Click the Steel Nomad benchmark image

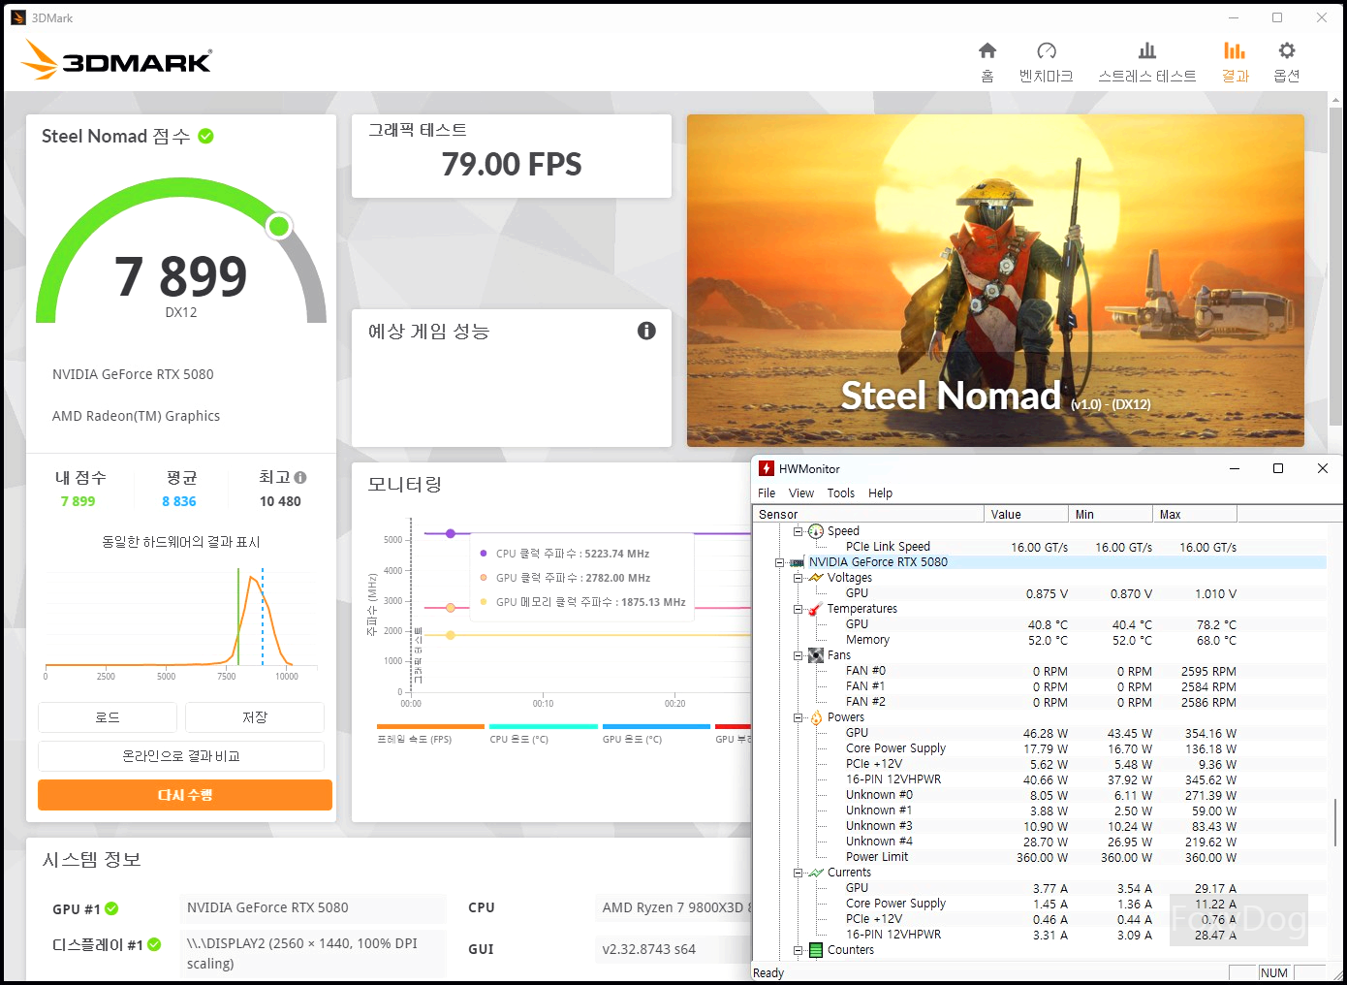995,280
